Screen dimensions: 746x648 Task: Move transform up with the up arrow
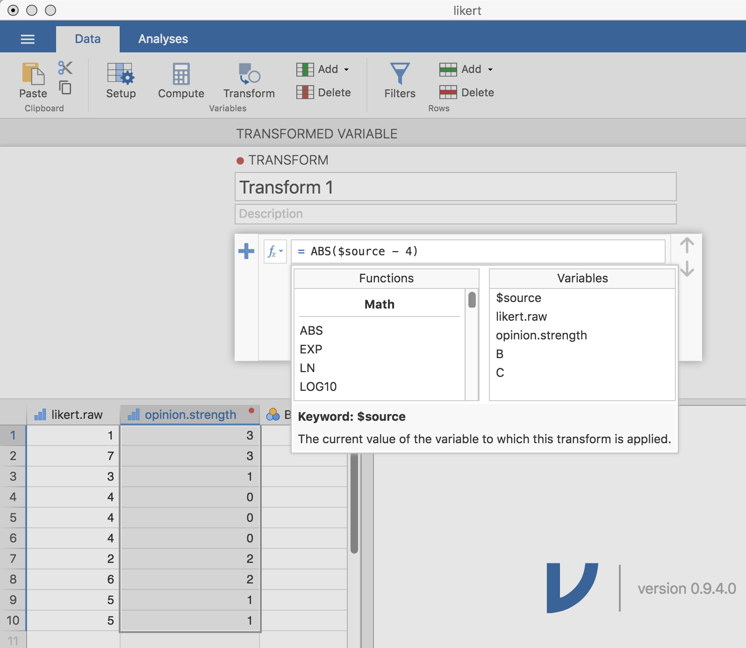pos(687,245)
